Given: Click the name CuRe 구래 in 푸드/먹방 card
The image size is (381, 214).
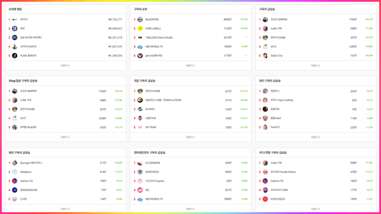Looking at the screenshot, I should click(x=276, y=163).
